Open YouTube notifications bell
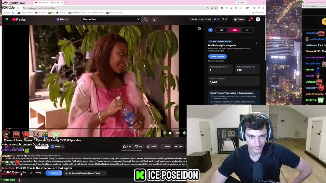The image size is (326, 183). pyautogui.click(x=250, y=19)
